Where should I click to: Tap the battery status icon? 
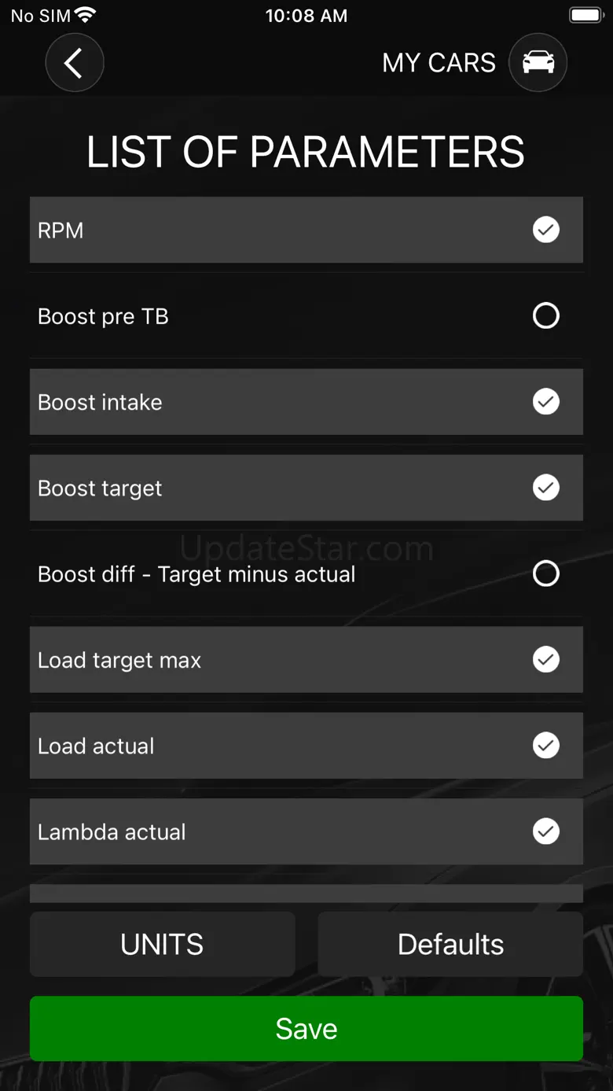[x=585, y=15]
